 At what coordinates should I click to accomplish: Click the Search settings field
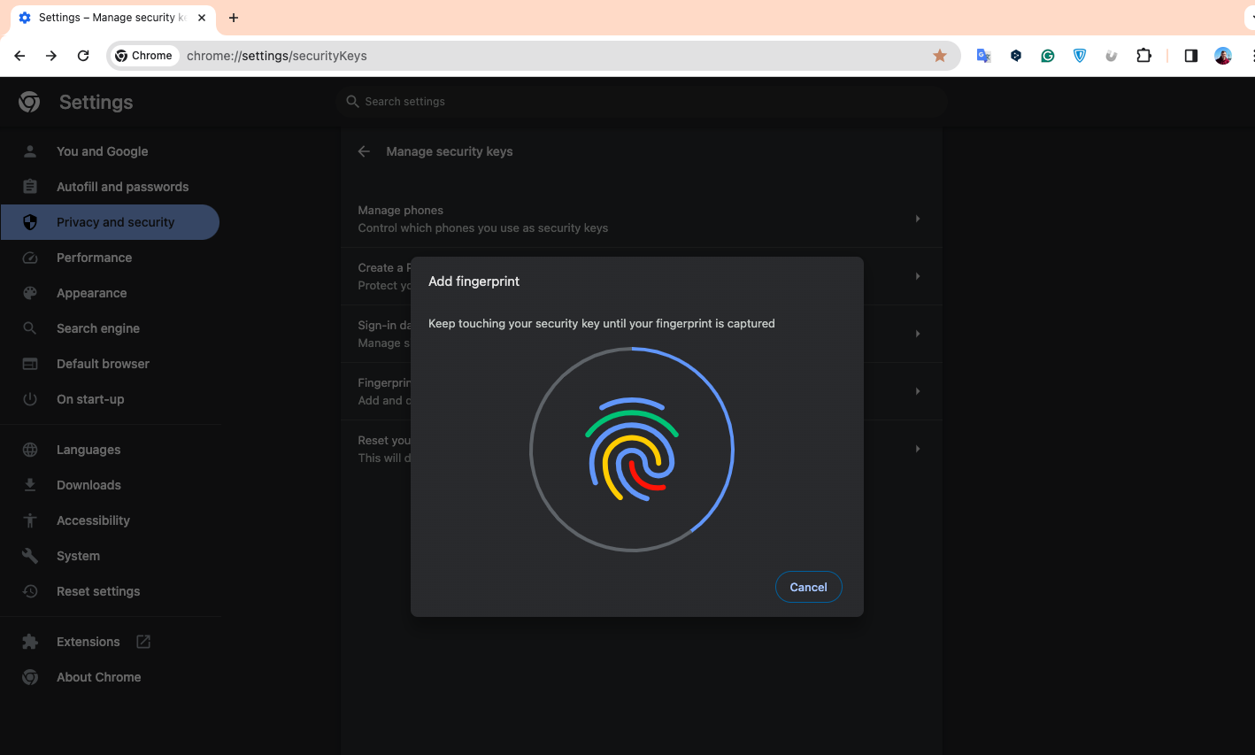click(x=642, y=102)
